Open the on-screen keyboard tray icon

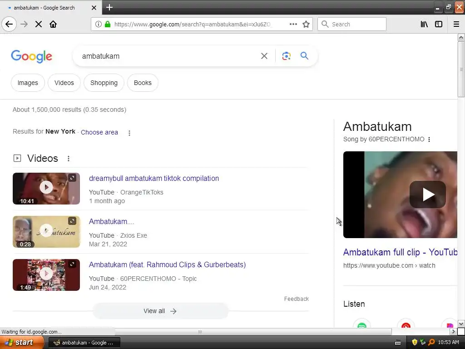coord(398,343)
